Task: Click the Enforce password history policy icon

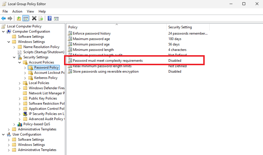Action: (x=70, y=33)
